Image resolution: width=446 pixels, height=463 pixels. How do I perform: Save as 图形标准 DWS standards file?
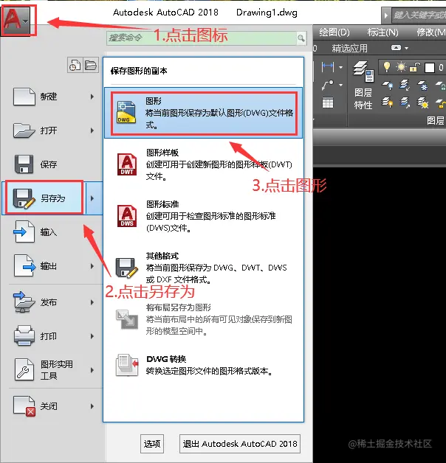click(x=204, y=216)
